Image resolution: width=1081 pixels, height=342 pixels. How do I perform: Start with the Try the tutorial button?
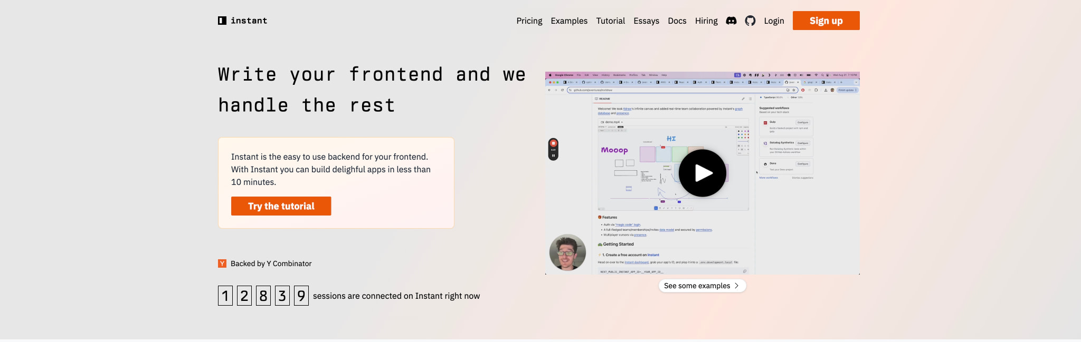[x=281, y=206]
